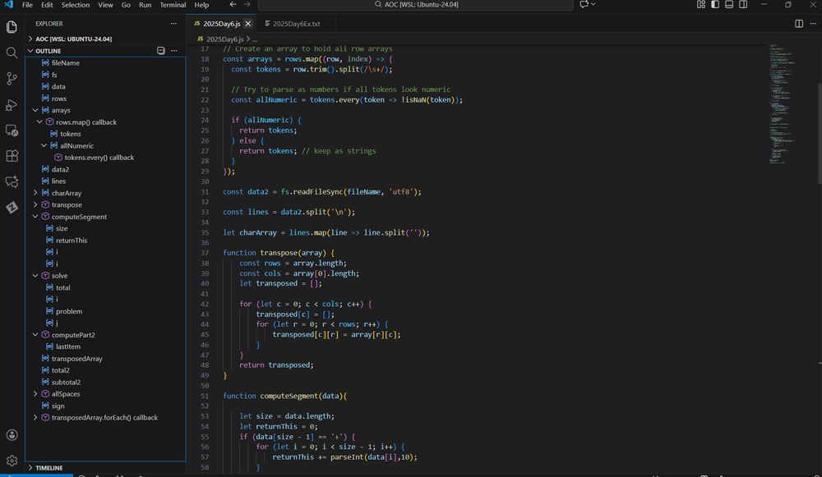Screen dimensions: 822x477
Task: Open the Search view in activity bar
Action: [12, 53]
